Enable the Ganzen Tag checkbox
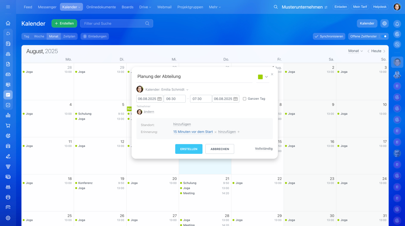This screenshot has height=226, width=405. 245,99
